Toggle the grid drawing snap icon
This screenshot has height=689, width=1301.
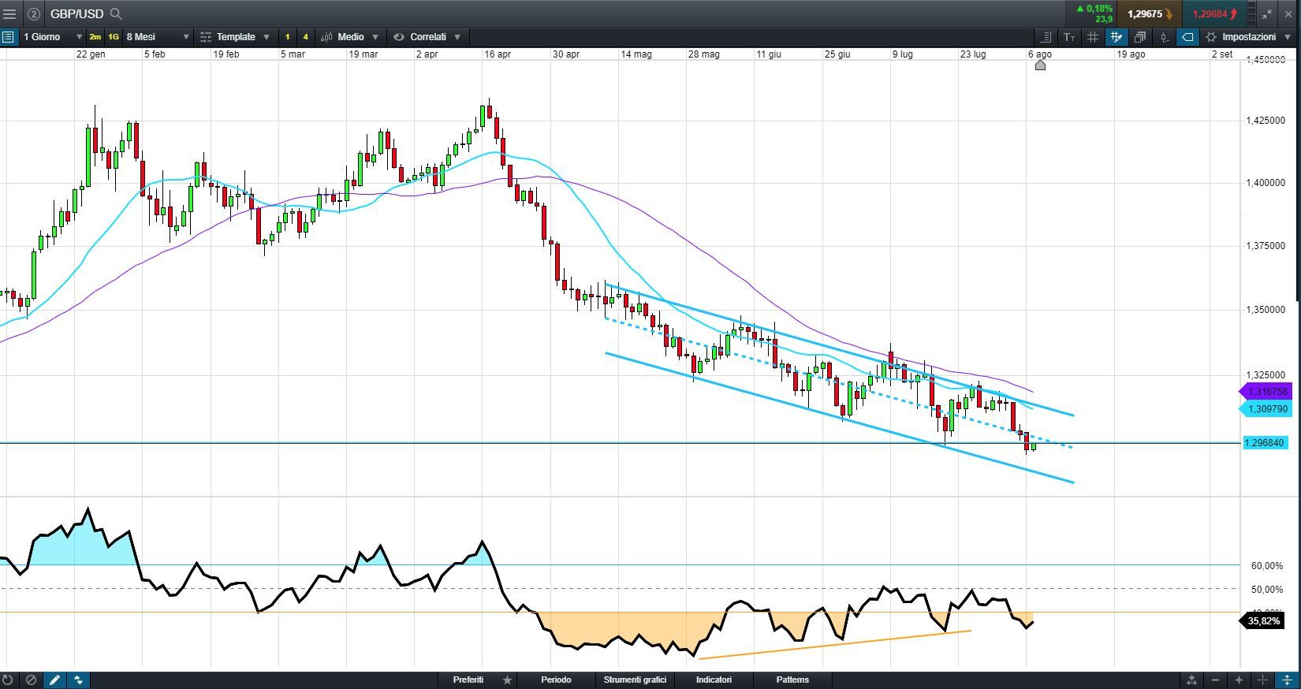[x=1116, y=37]
